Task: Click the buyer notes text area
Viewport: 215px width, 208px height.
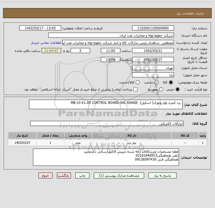Action: [106, 157]
